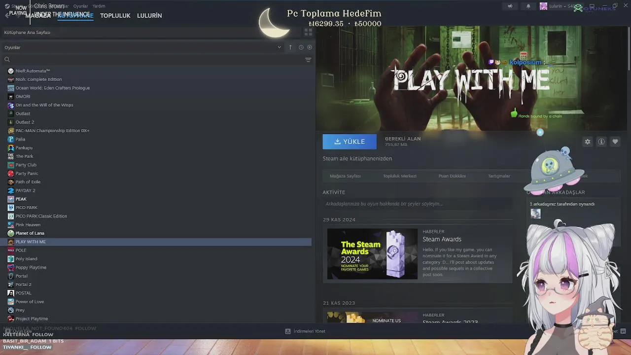
Task: Select Ocean World: Eden Crafters Prologue
Action: 53,88
